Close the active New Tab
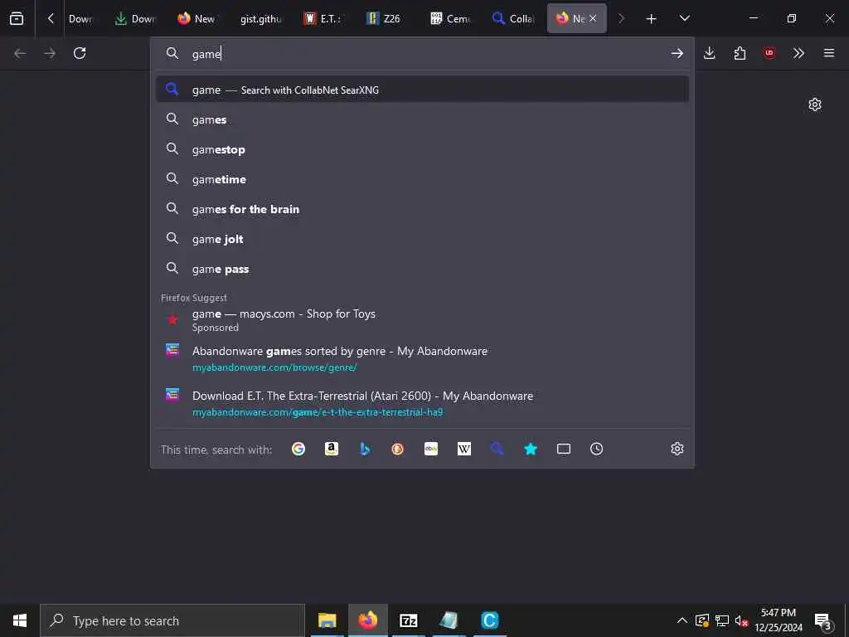The image size is (849, 637). (593, 18)
